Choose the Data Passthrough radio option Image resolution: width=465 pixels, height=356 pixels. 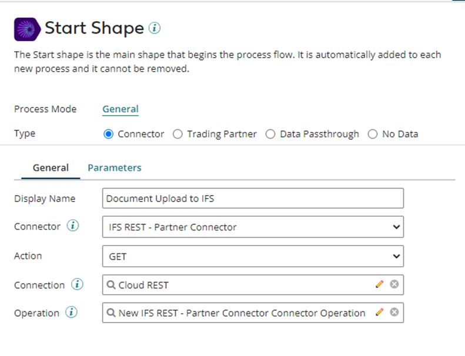[x=270, y=134]
